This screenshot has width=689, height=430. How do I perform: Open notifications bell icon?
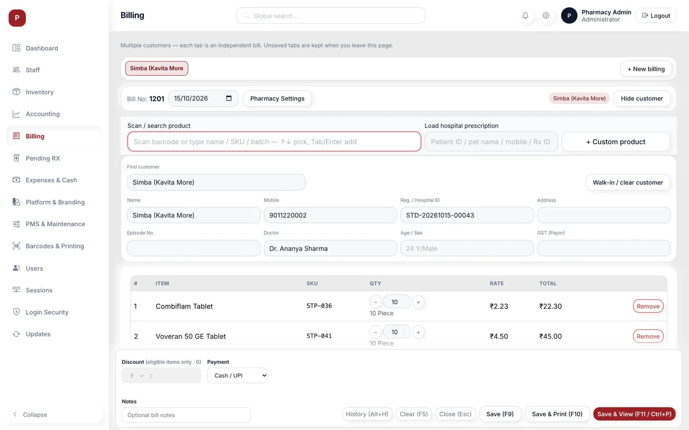pos(525,15)
